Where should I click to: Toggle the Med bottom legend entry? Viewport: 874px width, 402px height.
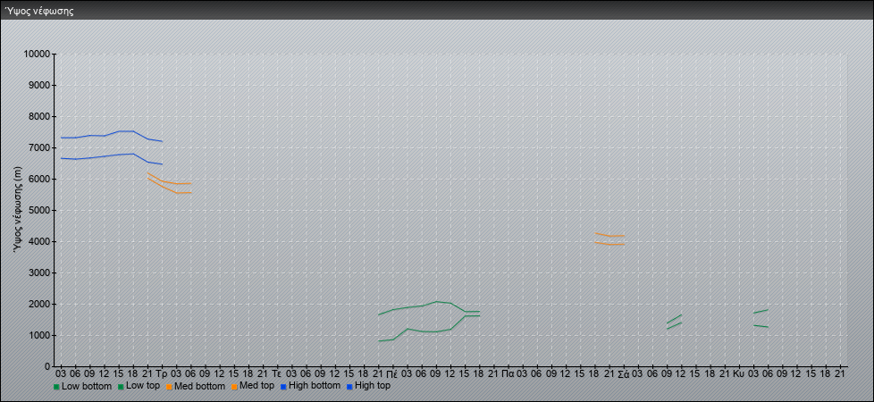196,386
